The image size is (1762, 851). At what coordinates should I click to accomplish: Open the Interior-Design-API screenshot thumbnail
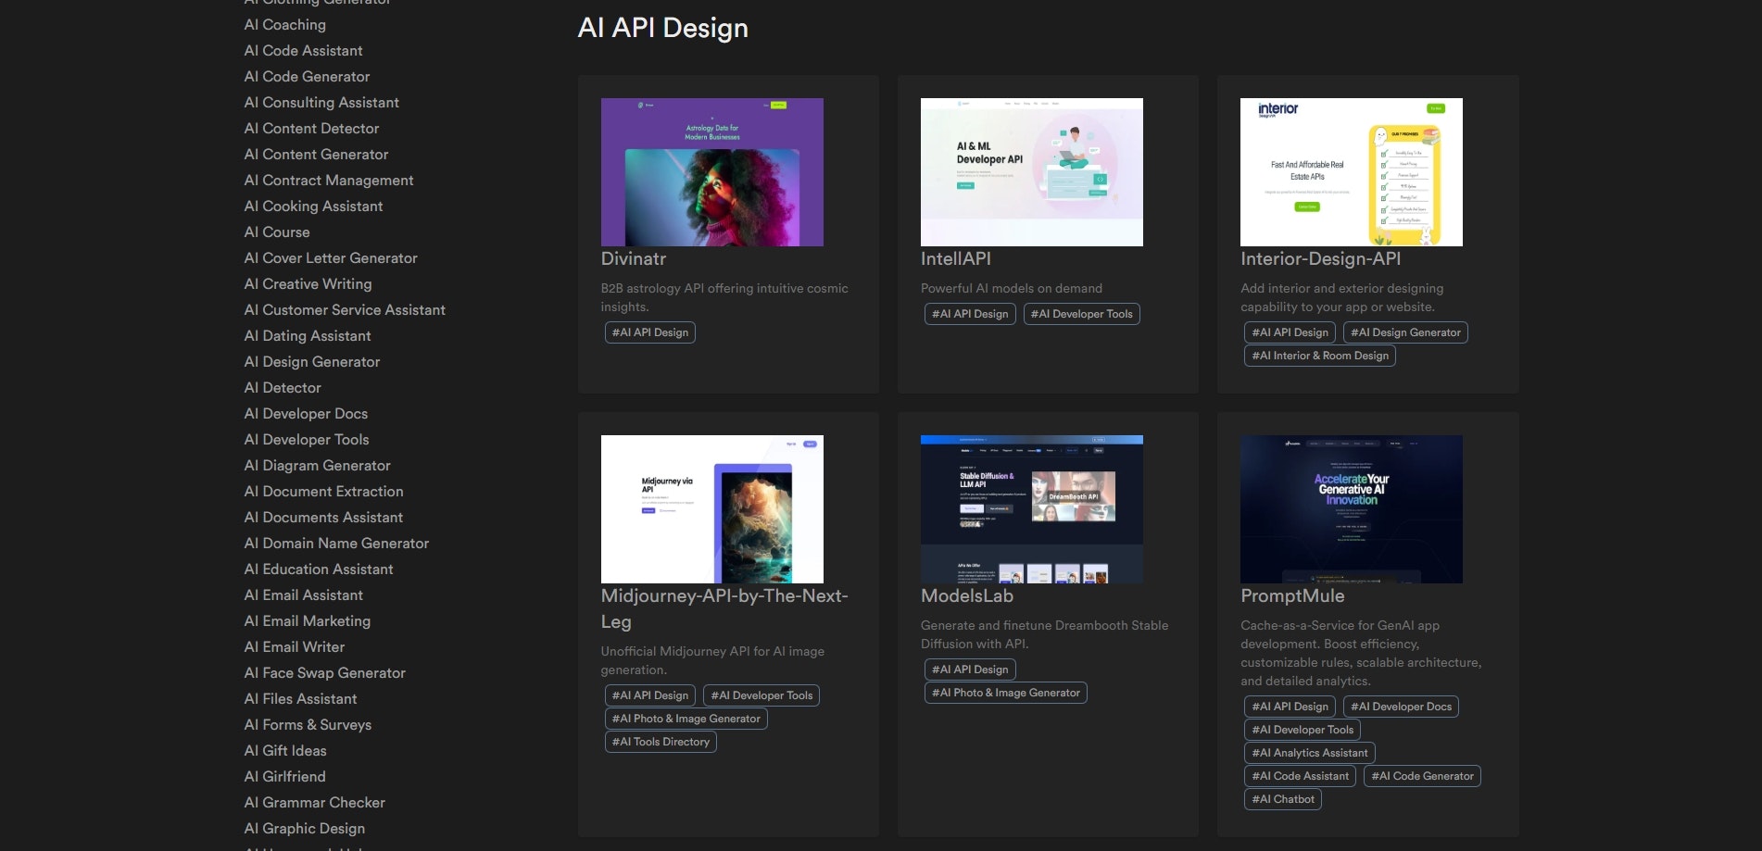1351,172
